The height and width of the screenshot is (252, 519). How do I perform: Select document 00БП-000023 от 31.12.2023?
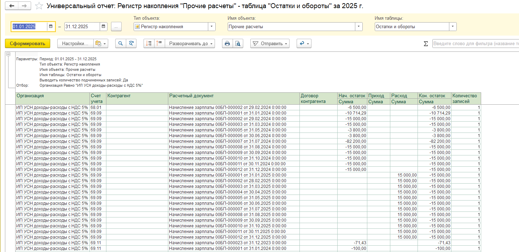[x=234, y=243]
